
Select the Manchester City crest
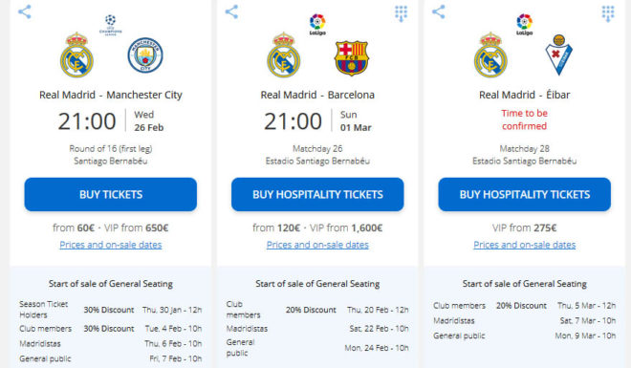[x=145, y=55]
